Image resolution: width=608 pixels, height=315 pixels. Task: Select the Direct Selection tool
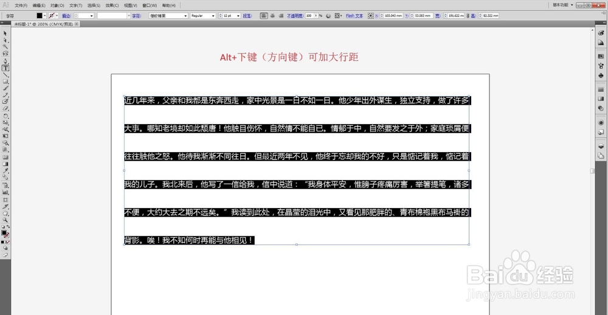[x=5, y=40]
